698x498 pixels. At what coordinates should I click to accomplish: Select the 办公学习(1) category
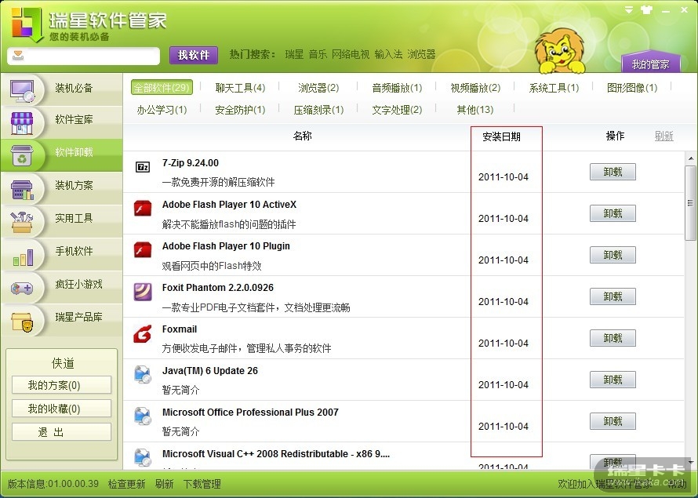(x=162, y=110)
